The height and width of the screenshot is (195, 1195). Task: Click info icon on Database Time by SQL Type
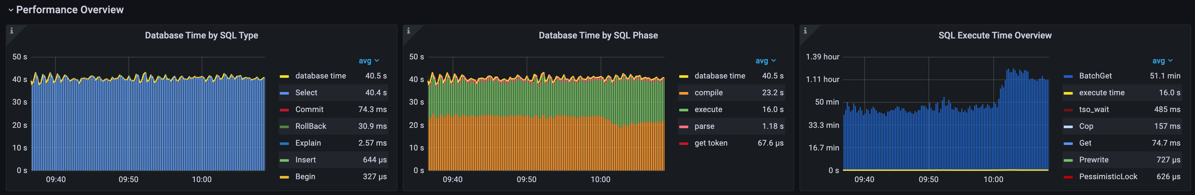tap(12, 30)
